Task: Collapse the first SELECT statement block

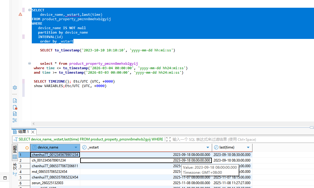Action: (29, 10)
